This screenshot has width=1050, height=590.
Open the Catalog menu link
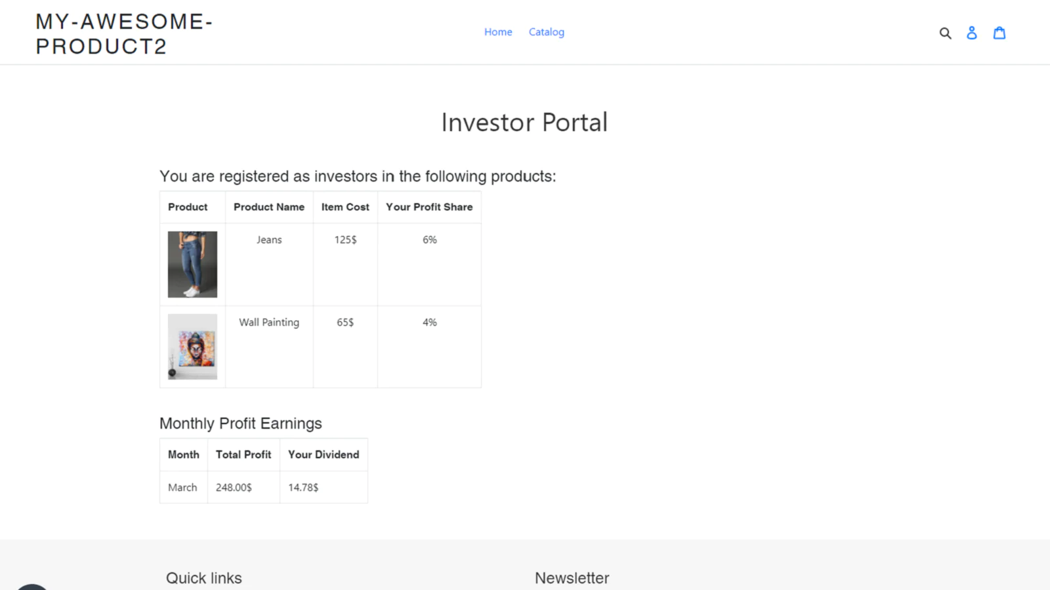tap(547, 32)
